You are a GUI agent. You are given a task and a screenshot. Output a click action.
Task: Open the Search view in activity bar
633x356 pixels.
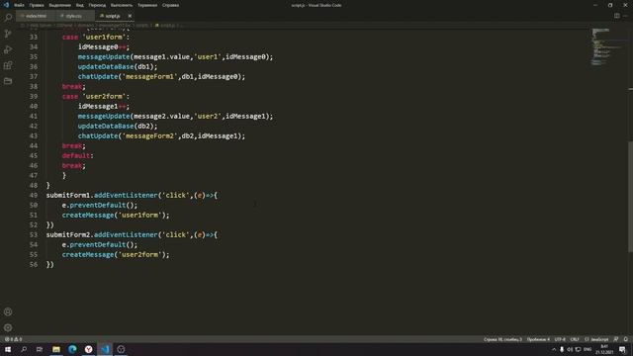(8, 18)
